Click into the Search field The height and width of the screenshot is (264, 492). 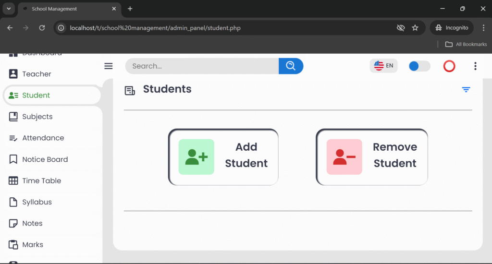[x=202, y=66]
